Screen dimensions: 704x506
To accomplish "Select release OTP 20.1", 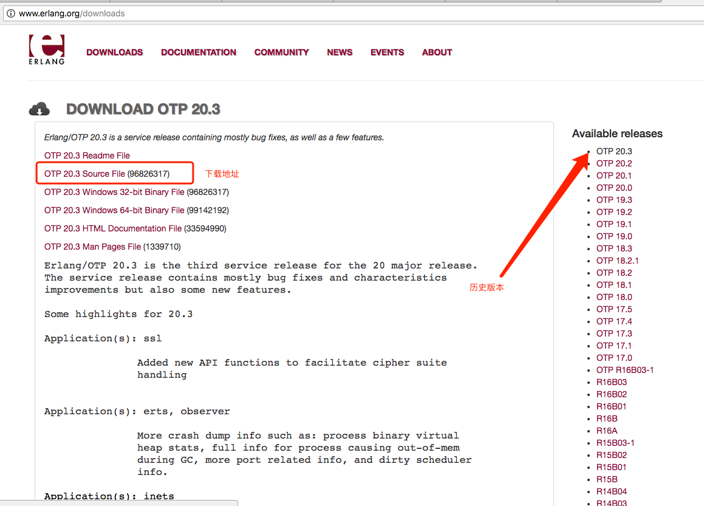I will 613,176.
